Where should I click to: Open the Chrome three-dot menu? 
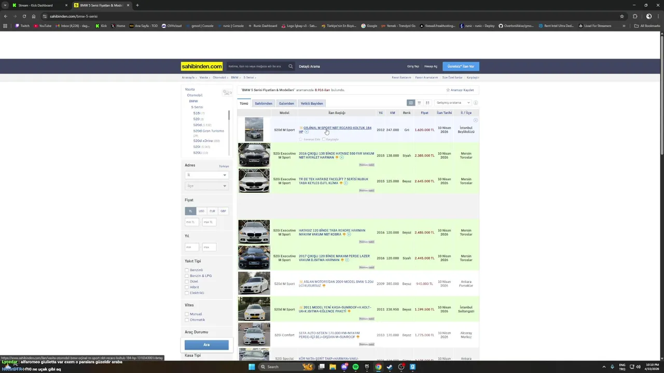click(659, 16)
